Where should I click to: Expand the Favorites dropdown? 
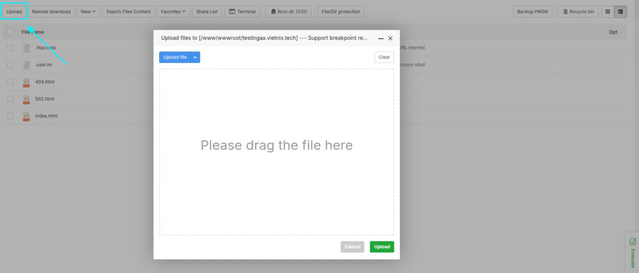click(174, 12)
